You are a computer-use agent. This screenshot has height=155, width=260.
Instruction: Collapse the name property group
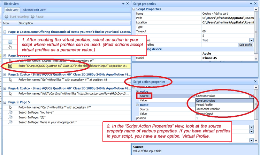(137, 105)
